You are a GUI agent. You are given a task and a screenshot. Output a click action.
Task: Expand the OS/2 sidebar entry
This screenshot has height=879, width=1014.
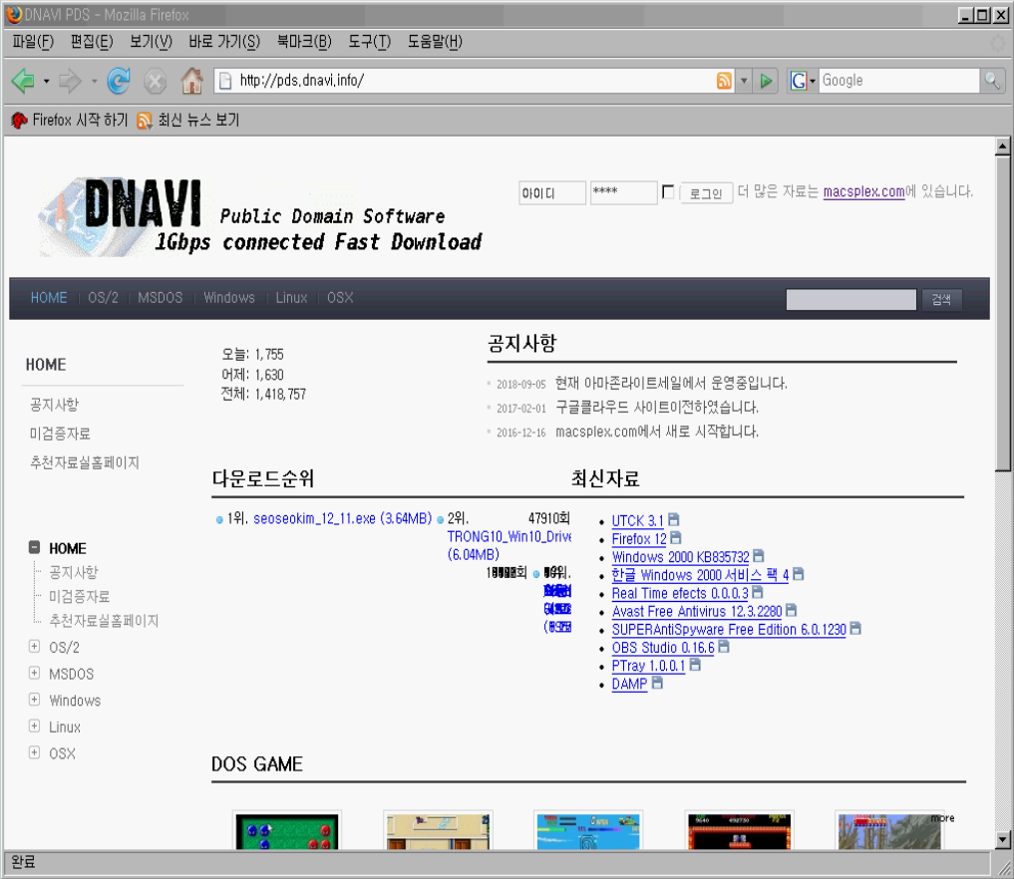33,647
